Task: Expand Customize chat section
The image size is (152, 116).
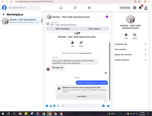Action: click(x=130, y=44)
